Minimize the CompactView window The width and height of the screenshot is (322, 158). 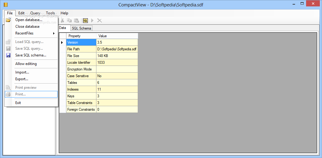[x=294, y=3]
